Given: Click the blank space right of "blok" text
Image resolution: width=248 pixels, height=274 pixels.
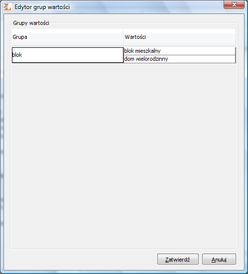Looking at the screenshot, I should click(73, 55).
